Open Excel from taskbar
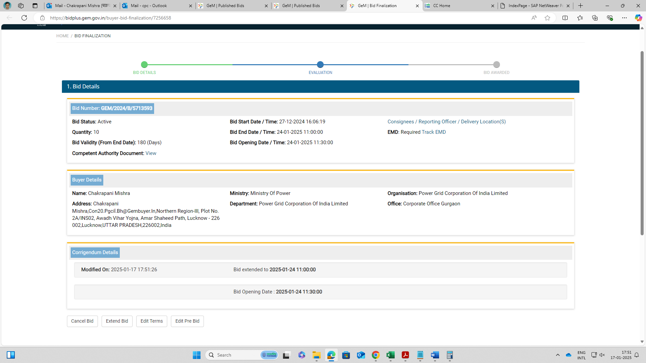646x363 pixels. (391, 355)
